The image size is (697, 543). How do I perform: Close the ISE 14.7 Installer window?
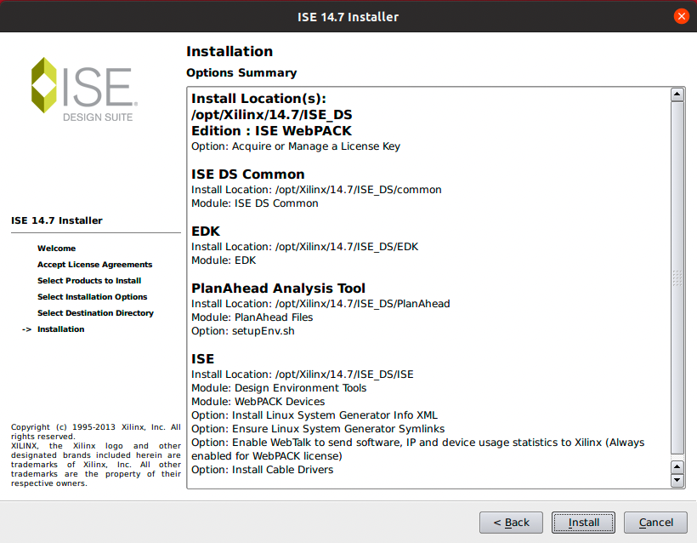[681, 16]
